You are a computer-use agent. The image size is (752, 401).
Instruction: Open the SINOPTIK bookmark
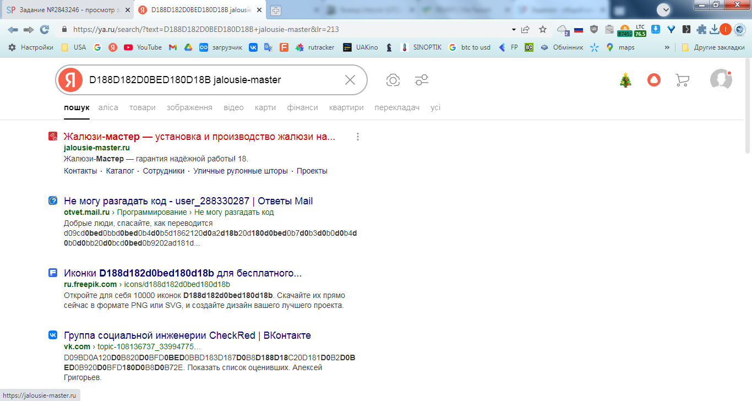click(x=421, y=47)
